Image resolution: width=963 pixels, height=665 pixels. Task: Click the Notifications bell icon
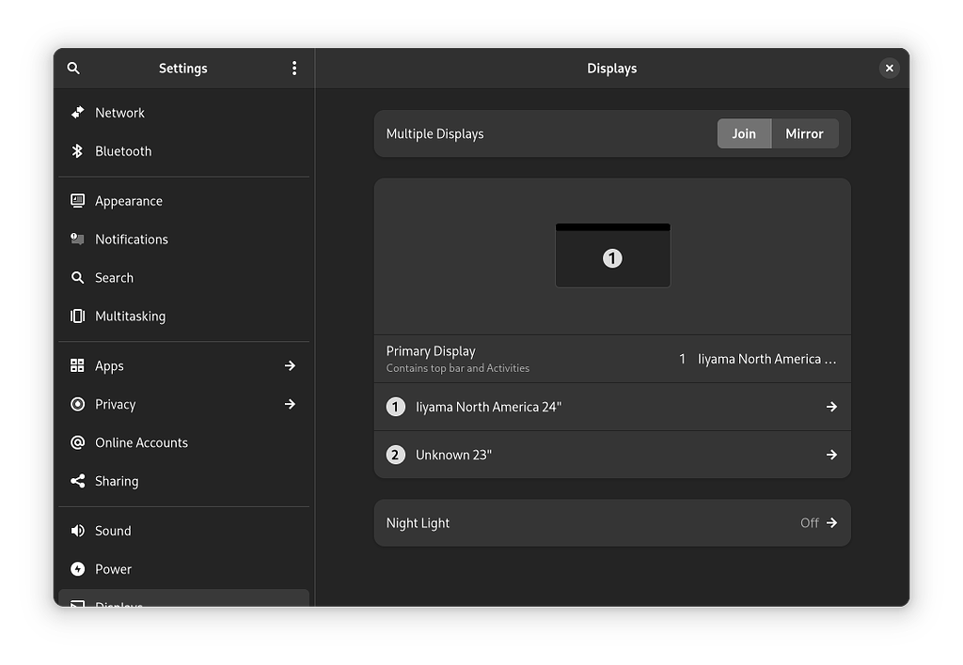(x=78, y=239)
